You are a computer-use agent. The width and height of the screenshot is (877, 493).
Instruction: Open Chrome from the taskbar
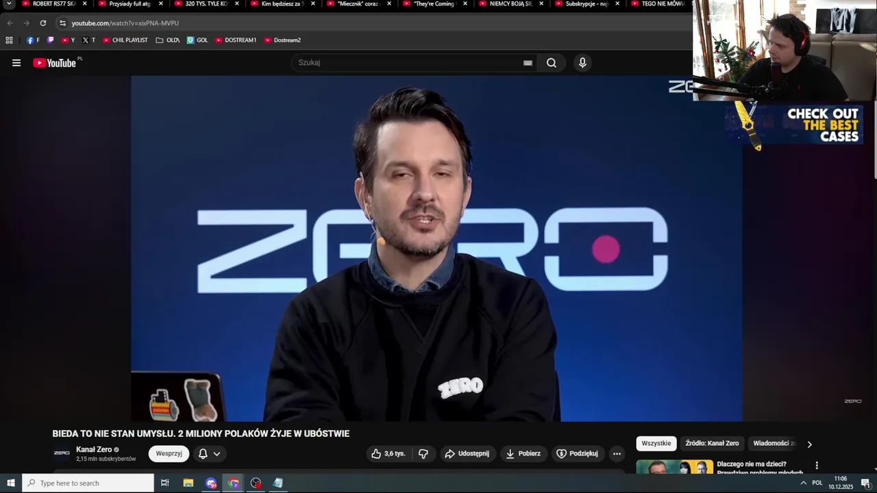click(x=234, y=483)
